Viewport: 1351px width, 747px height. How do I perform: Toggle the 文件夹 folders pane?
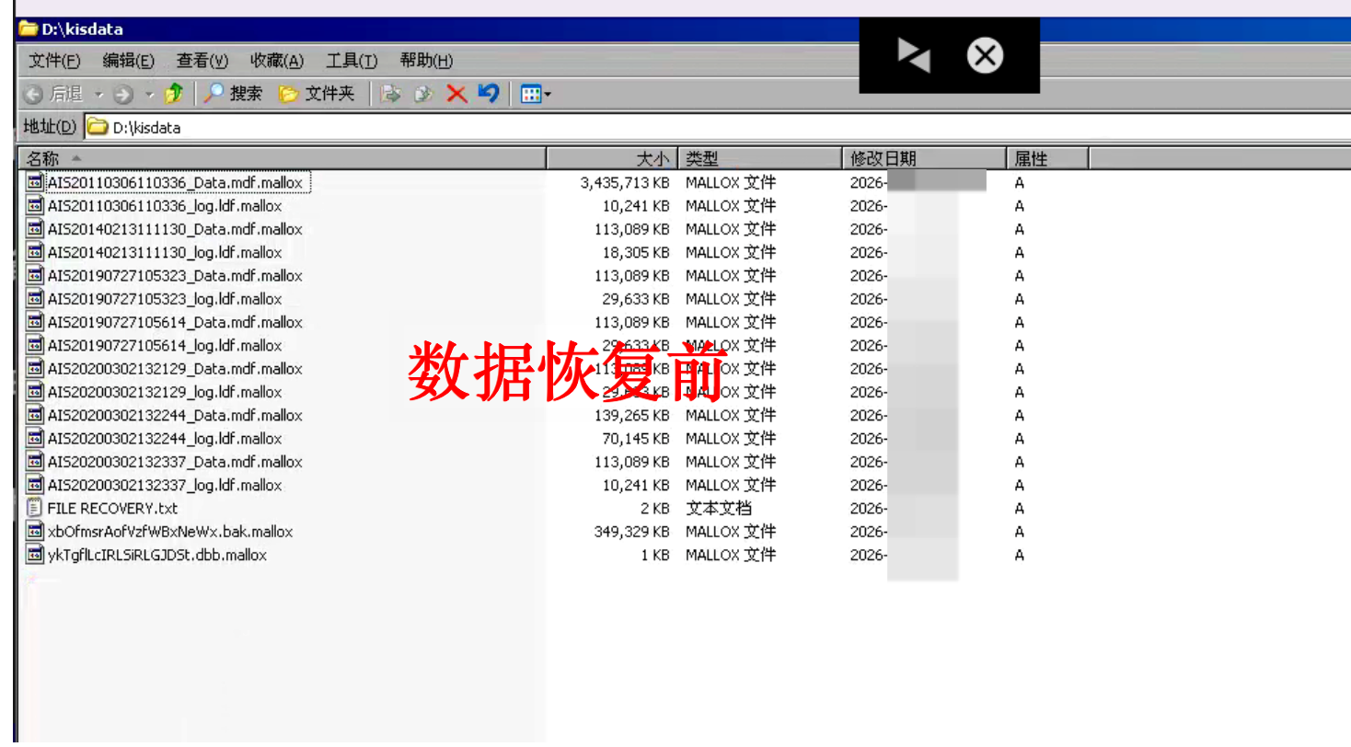coord(317,94)
